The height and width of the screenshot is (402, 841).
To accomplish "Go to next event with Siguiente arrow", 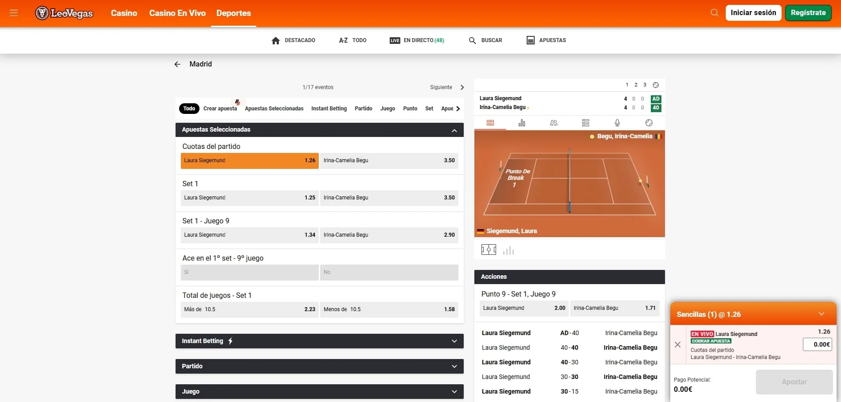I will tap(462, 87).
